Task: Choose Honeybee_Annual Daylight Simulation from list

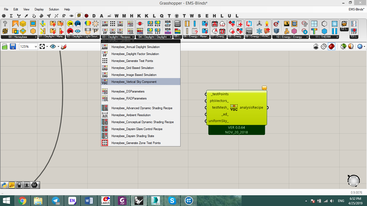Action: point(141,47)
